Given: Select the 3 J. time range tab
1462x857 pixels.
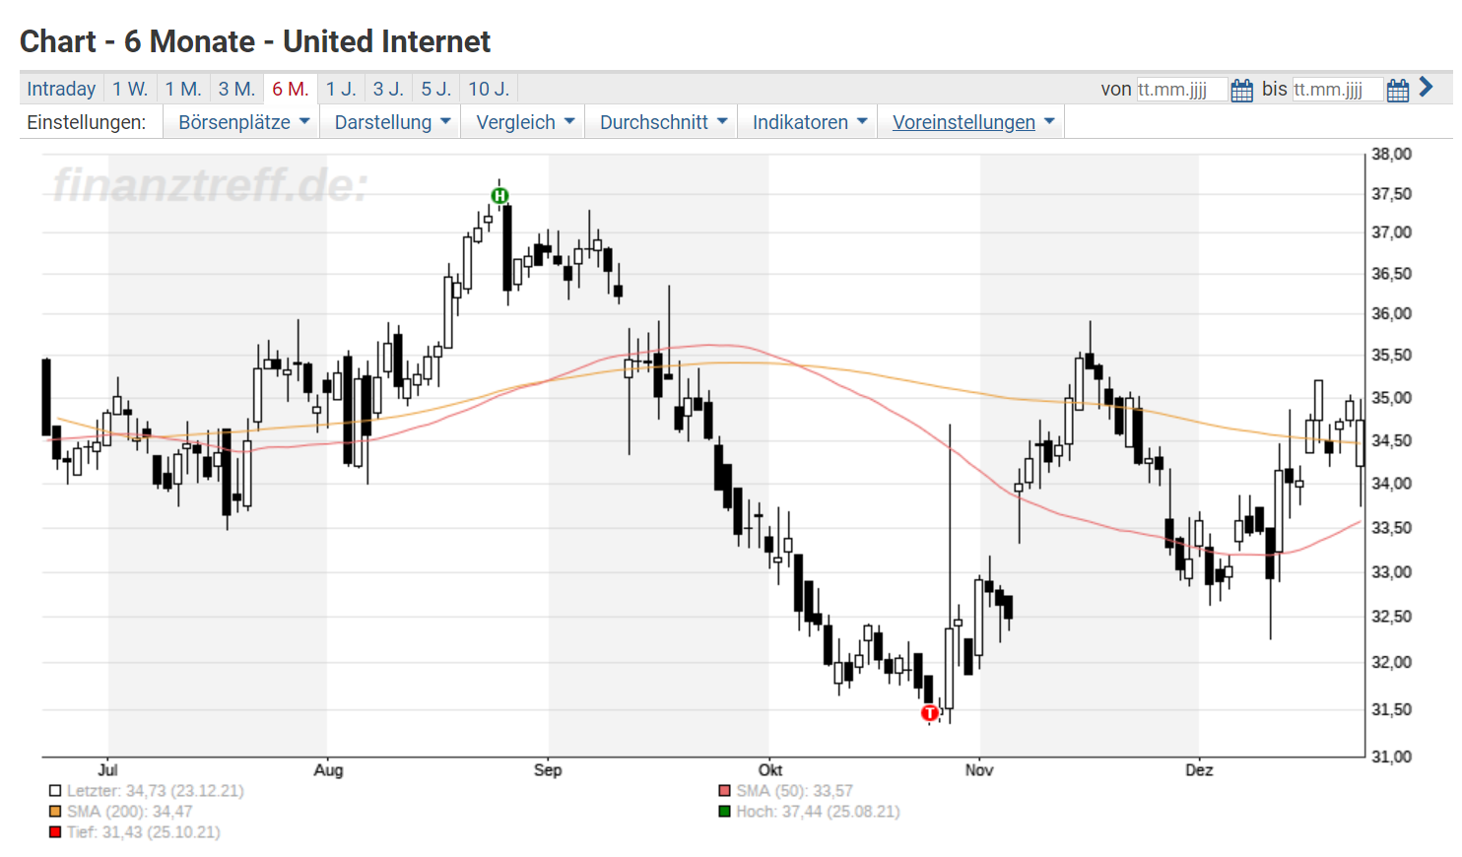Looking at the screenshot, I should [388, 89].
